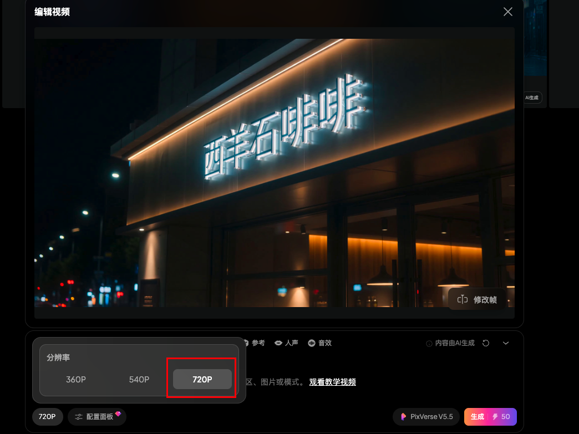579x434 pixels.
Task: Choose the 720P resolution option
Action: (201, 379)
